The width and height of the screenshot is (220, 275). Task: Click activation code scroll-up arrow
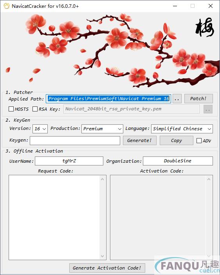(x=209, y=179)
